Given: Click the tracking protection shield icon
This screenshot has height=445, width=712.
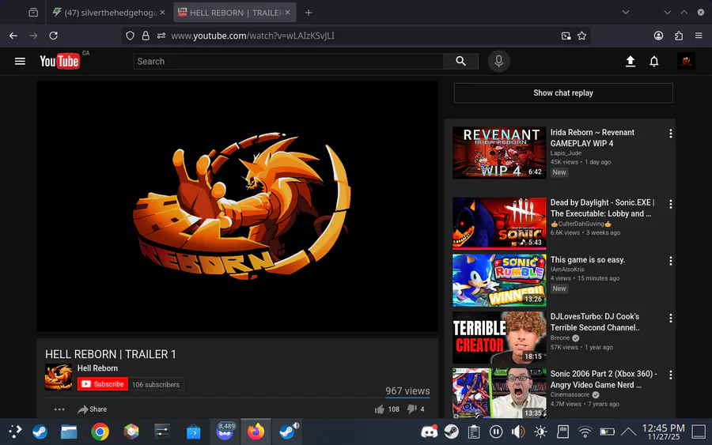Looking at the screenshot, I should 131,36.
